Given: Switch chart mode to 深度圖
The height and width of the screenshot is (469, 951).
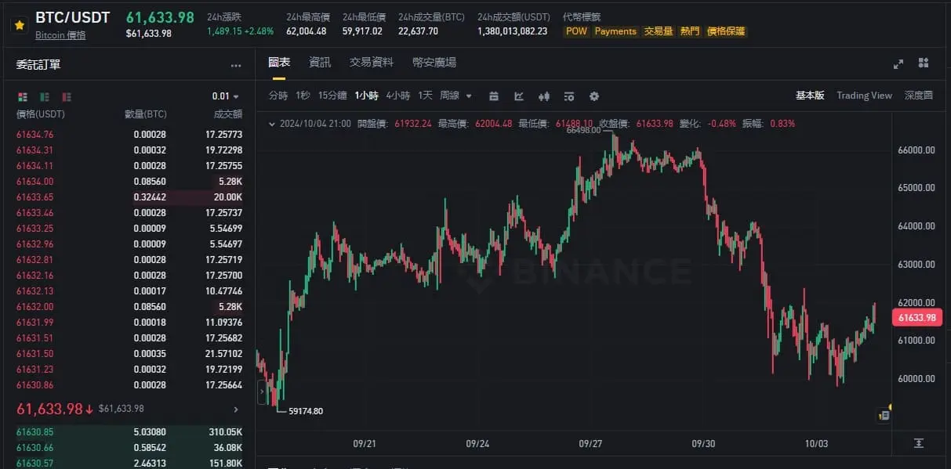Looking at the screenshot, I should (919, 96).
